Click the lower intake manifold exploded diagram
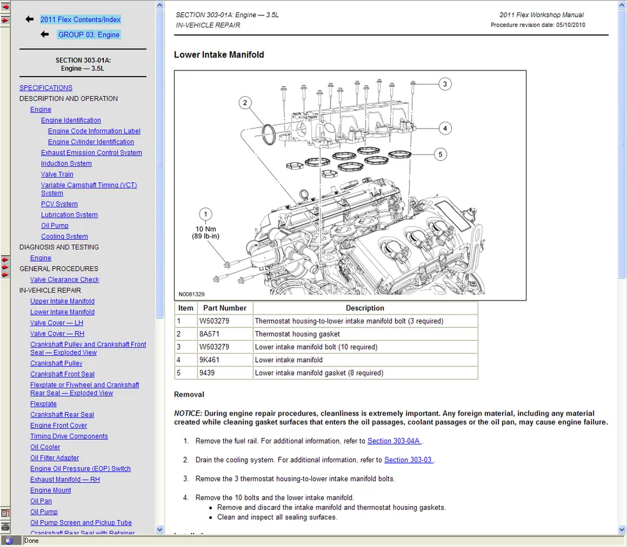 (x=350, y=185)
